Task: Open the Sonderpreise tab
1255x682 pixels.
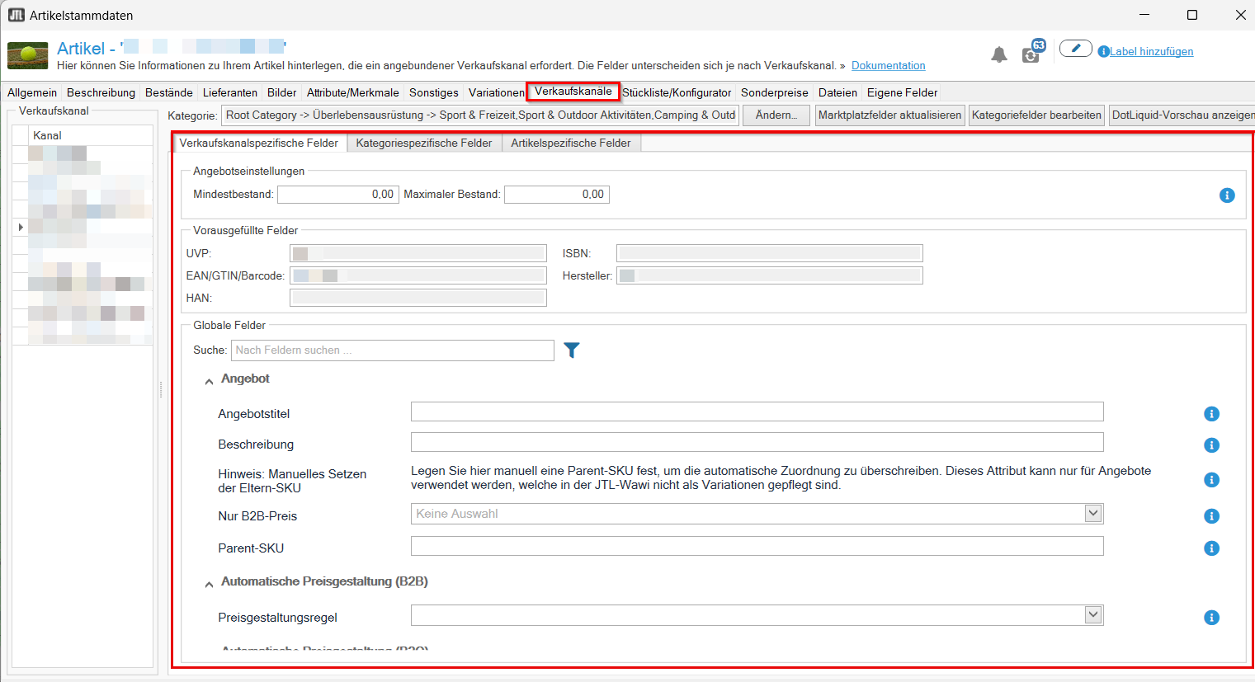Action: [x=774, y=92]
